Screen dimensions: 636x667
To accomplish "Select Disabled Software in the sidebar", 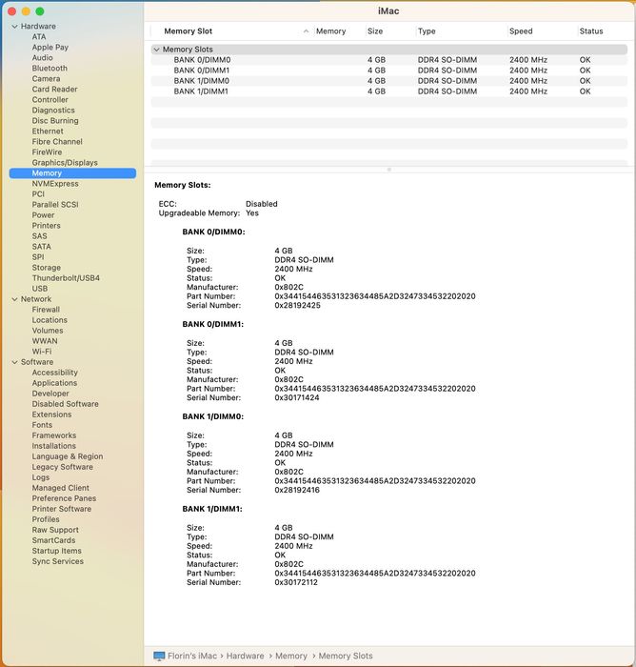I will click(x=65, y=404).
